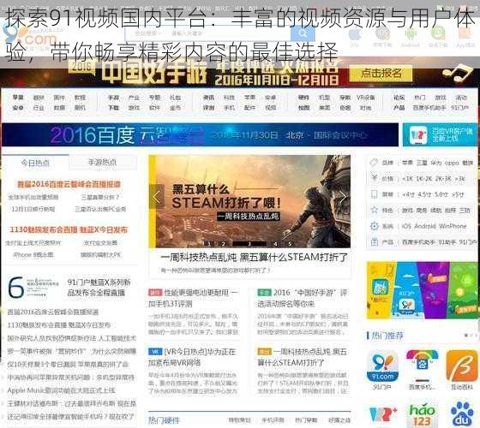The image size is (480, 428).
Task: Open the 2016百度云 conference banner
Action: [x=201, y=135]
